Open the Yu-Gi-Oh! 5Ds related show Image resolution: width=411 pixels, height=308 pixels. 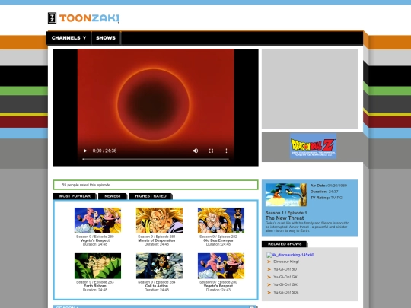point(286,292)
